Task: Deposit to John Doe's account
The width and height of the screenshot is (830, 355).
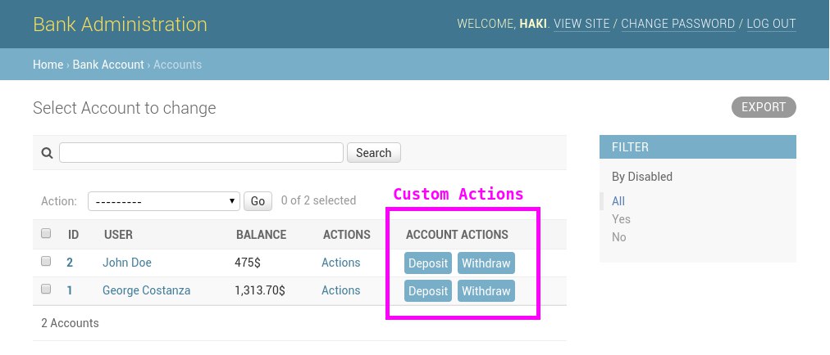Action: [x=428, y=263]
